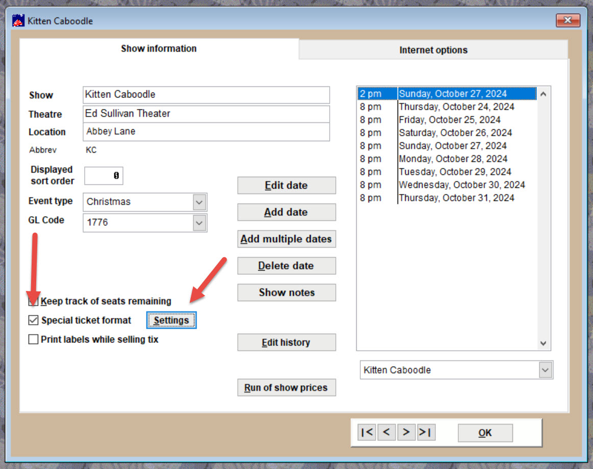Select 8 pm Thursday, October 31, 2024
Viewport: 593px width, 469px height.
coord(447,198)
